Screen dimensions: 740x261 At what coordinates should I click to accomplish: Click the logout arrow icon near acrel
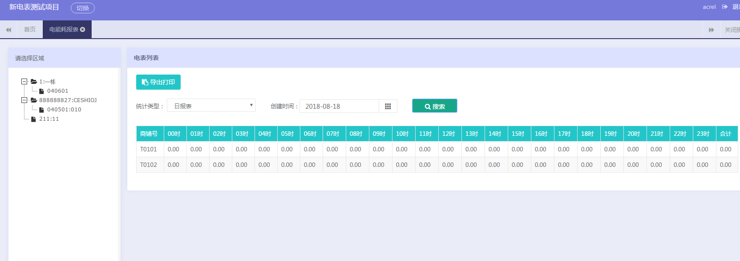(725, 7)
